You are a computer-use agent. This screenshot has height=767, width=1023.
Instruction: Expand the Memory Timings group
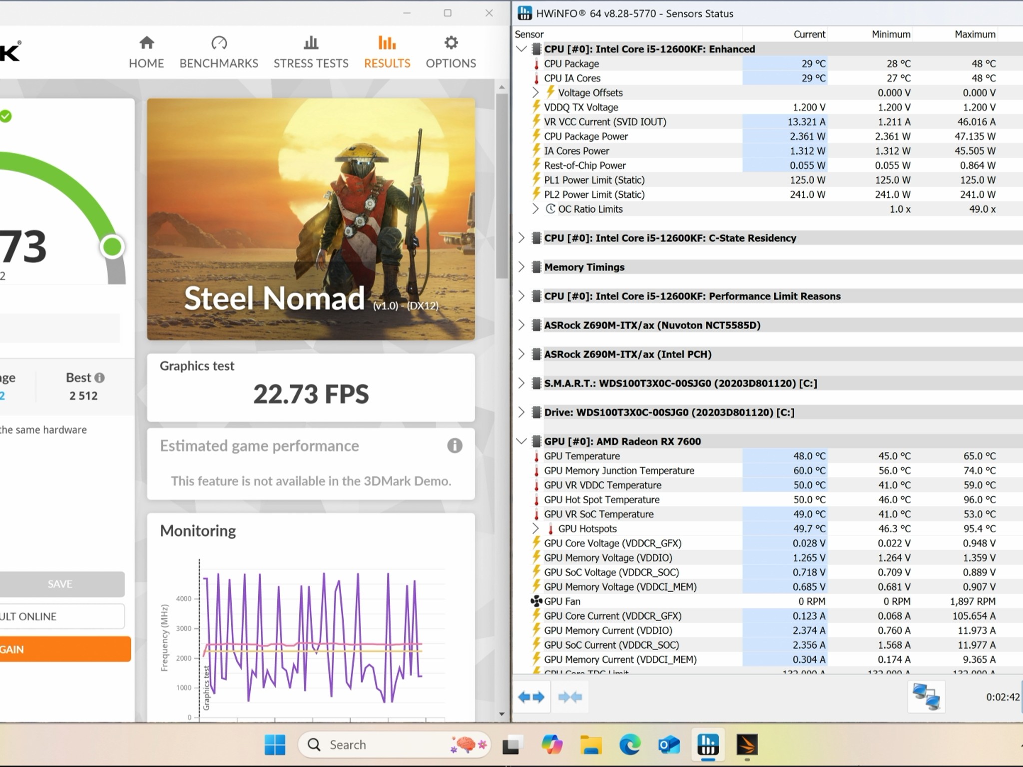(521, 267)
